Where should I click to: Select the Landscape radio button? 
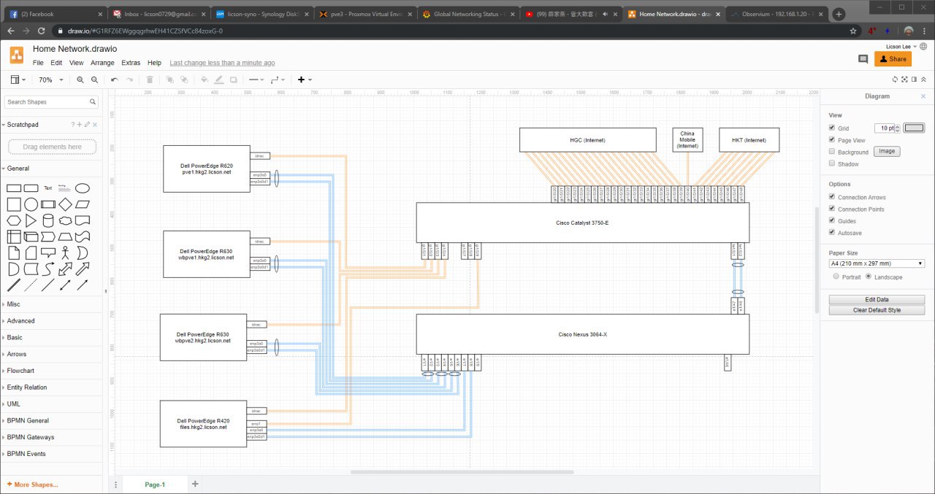tap(869, 277)
